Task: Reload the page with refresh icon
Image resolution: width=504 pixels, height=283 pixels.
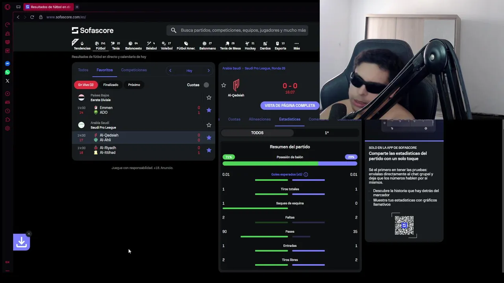Action: click(32, 17)
